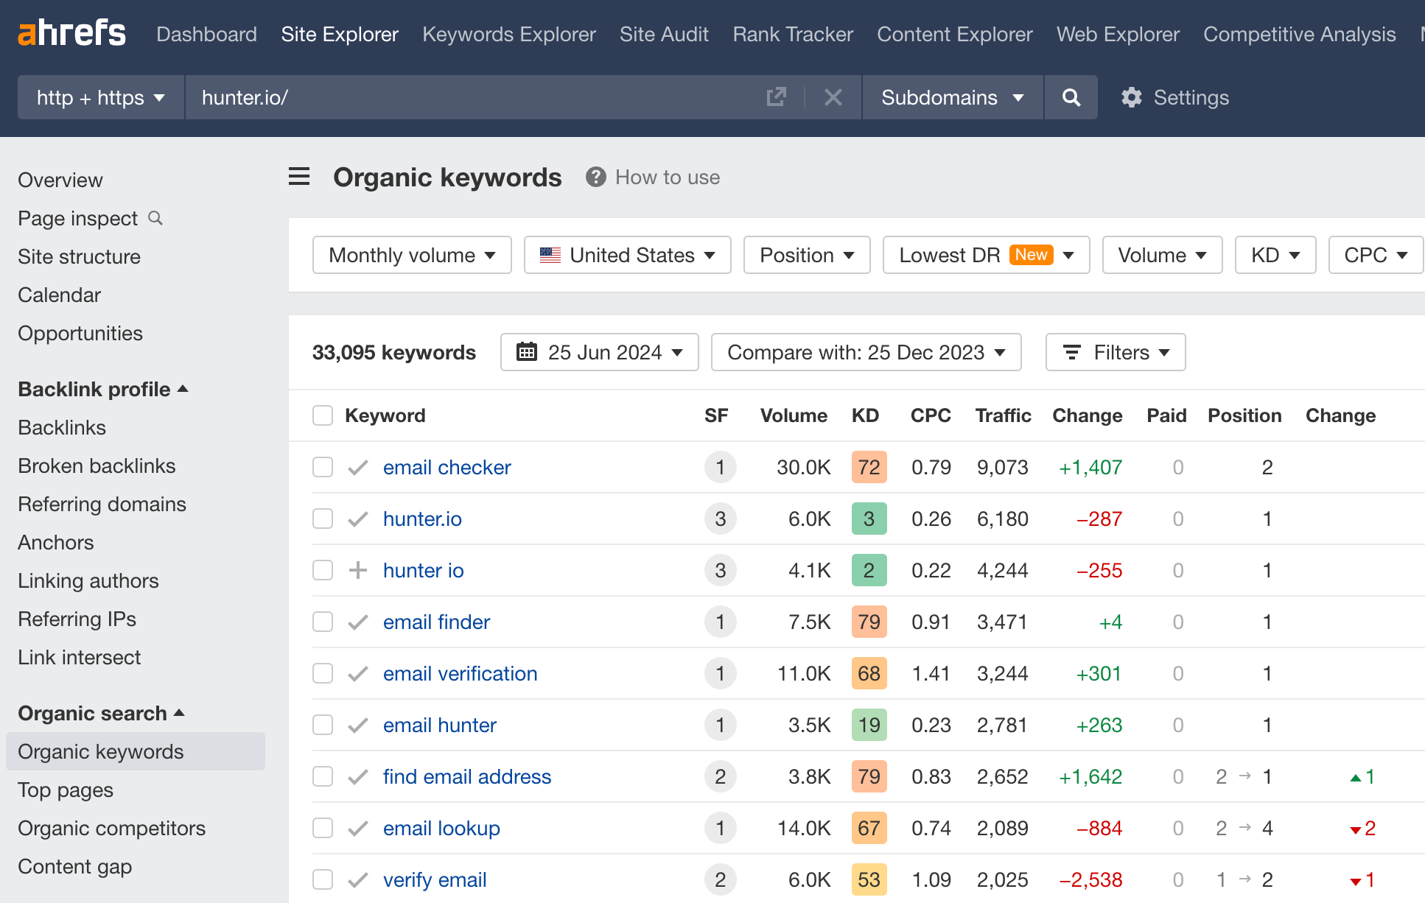Open the Position filter dropdown
Screen dimensions: 1425x903
click(x=807, y=255)
